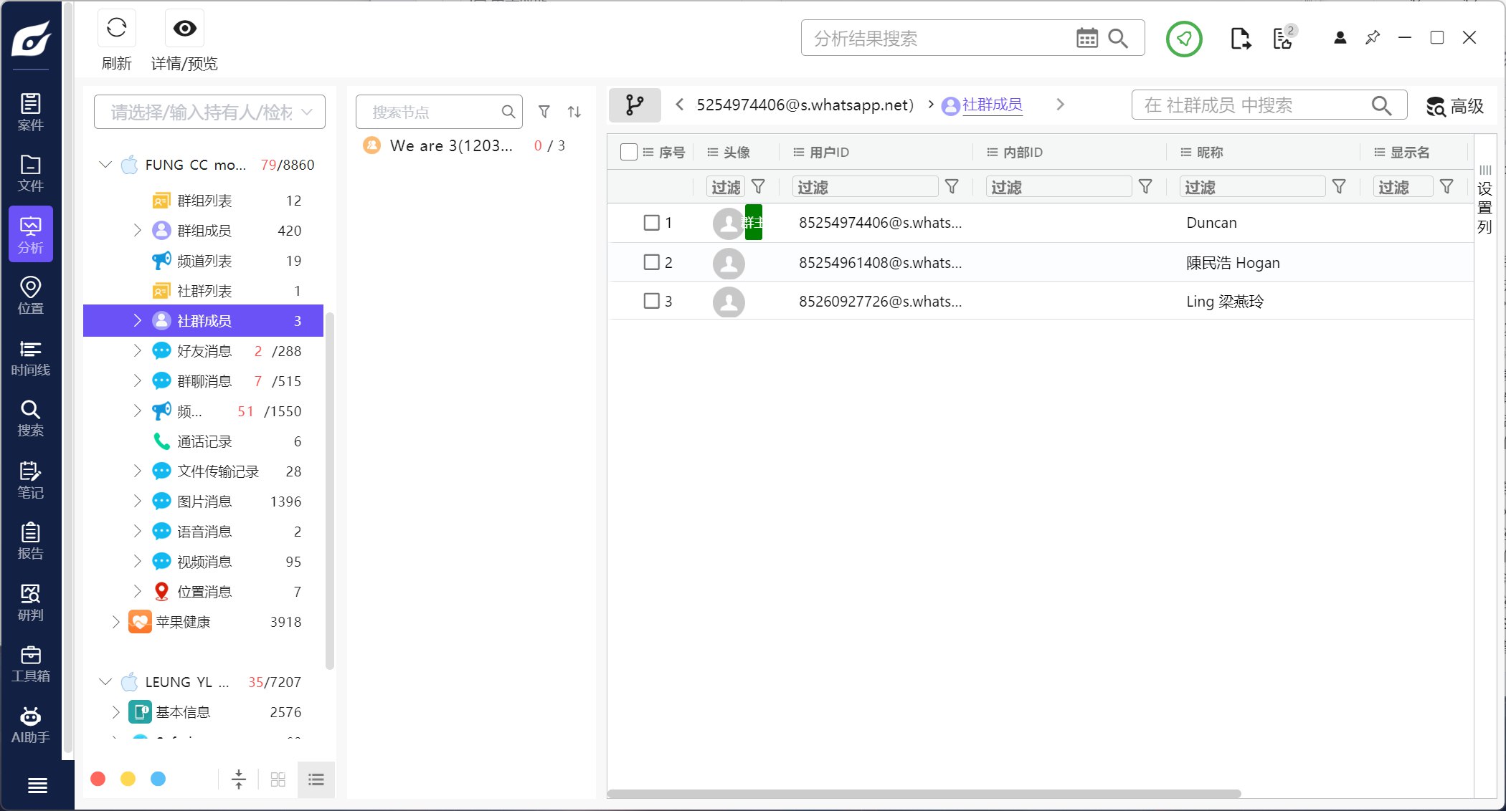The image size is (1506, 811).
Task: Open the 请选择/输入持有人 dropdown
Action: [209, 112]
